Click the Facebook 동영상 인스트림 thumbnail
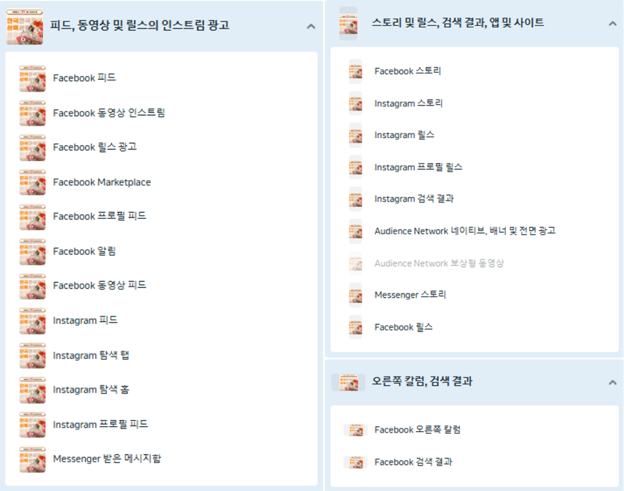Screen dimensions: 624x491 point(33,113)
